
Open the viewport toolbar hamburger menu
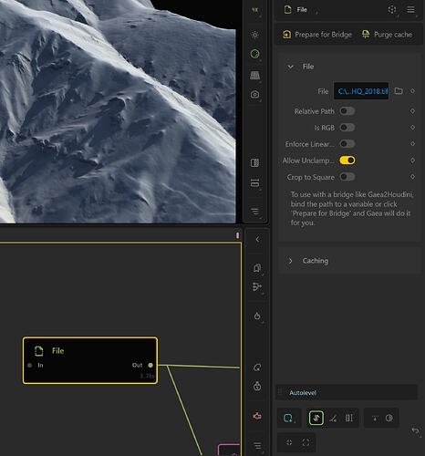(254, 211)
